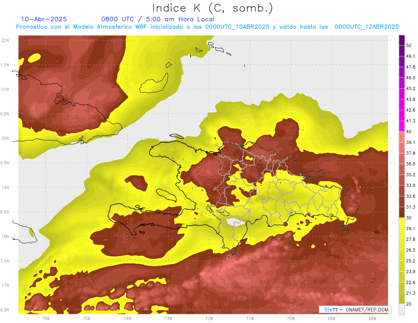The width and height of the screenshot is (418, 323).
Task: Click the legend value '43.9'
Action: (x=411, y=99)
